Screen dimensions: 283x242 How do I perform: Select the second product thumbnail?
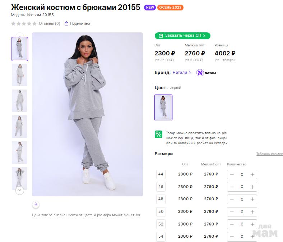(x=19, y=75)
